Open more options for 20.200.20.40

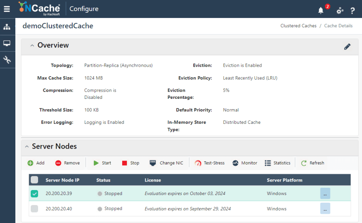tap(325, 208)
